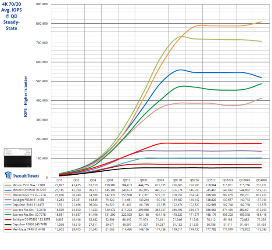Click the '412,990' cell for Sabrent 15.36TB
Image resolution: width=272 pixels, height=250 pixels.
tap(261, 210)
